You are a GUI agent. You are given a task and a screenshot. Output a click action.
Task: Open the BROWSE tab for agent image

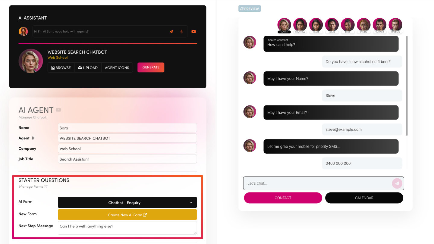pyautogui.click(x=61, y=67)
